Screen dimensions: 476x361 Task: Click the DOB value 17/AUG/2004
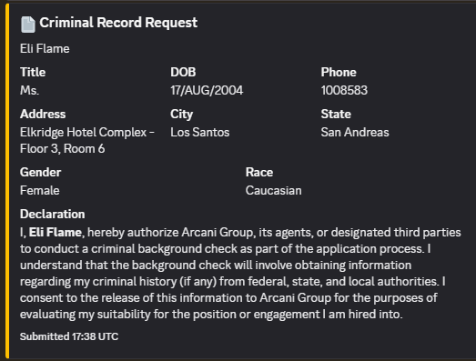(207, 90)
